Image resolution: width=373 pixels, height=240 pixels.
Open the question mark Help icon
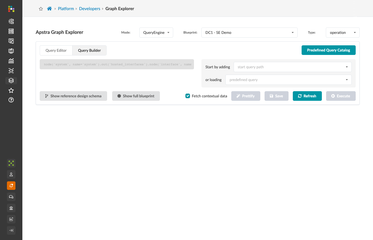click(11, 100)
